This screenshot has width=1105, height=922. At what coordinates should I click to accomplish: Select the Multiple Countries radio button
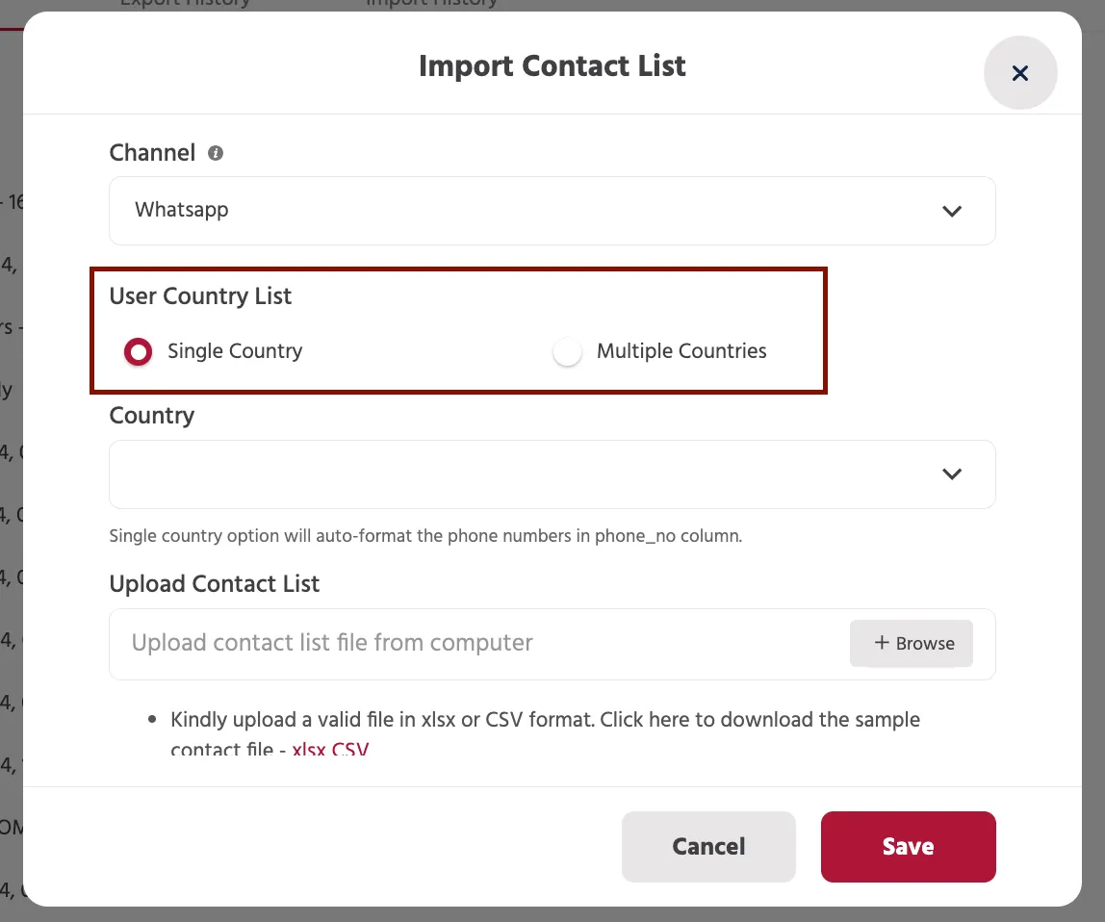point(567,351)
